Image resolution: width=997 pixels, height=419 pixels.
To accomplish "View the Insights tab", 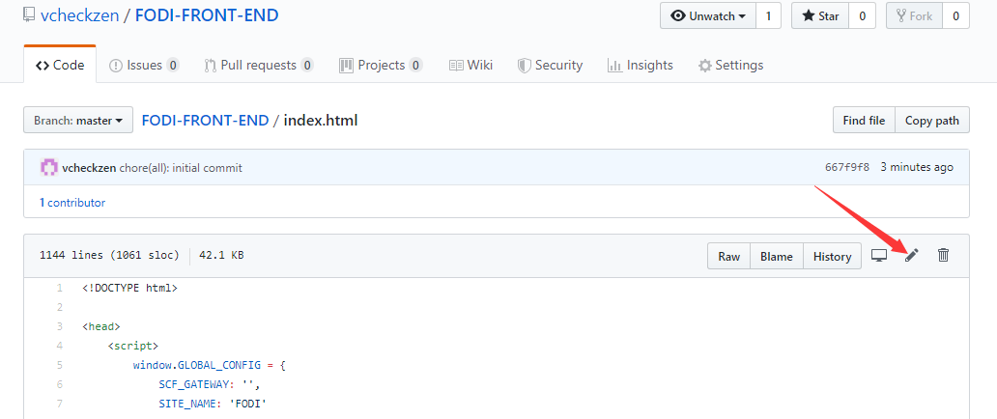I will click(641, 65).
